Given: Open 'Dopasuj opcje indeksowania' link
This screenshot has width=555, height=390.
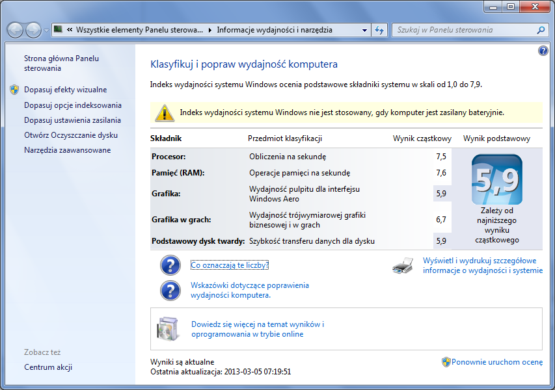Looking at the screenshot, I should (x=73, y=105).
